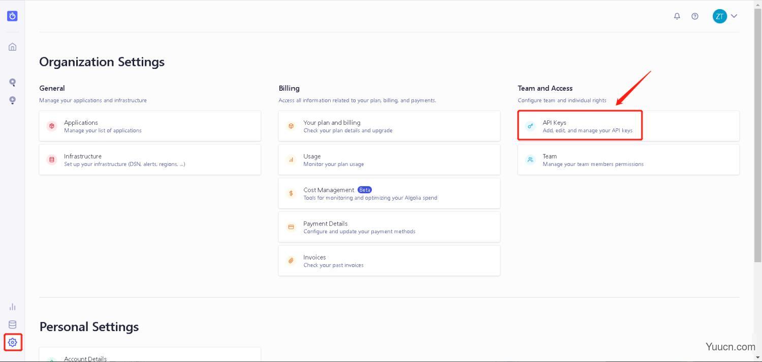Open API Keys
This screenshot has width=762, height=362.
click(x=628, y=126)
